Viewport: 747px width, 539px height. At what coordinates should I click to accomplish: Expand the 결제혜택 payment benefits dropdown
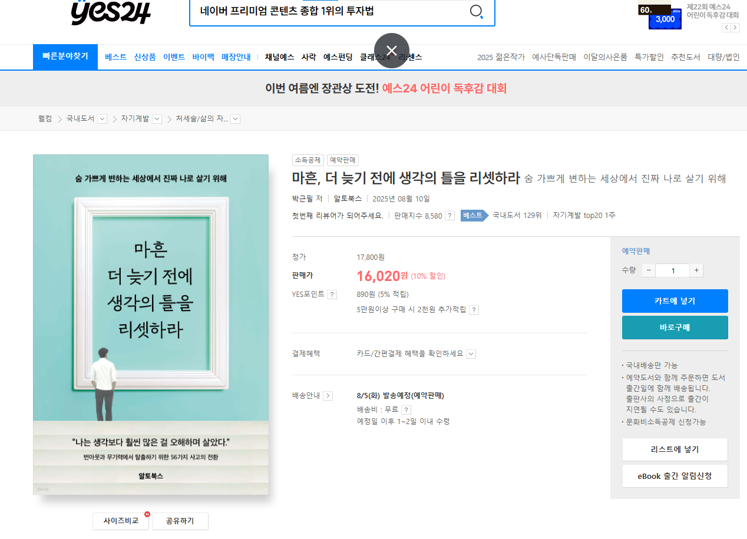[x=470, y=353]
